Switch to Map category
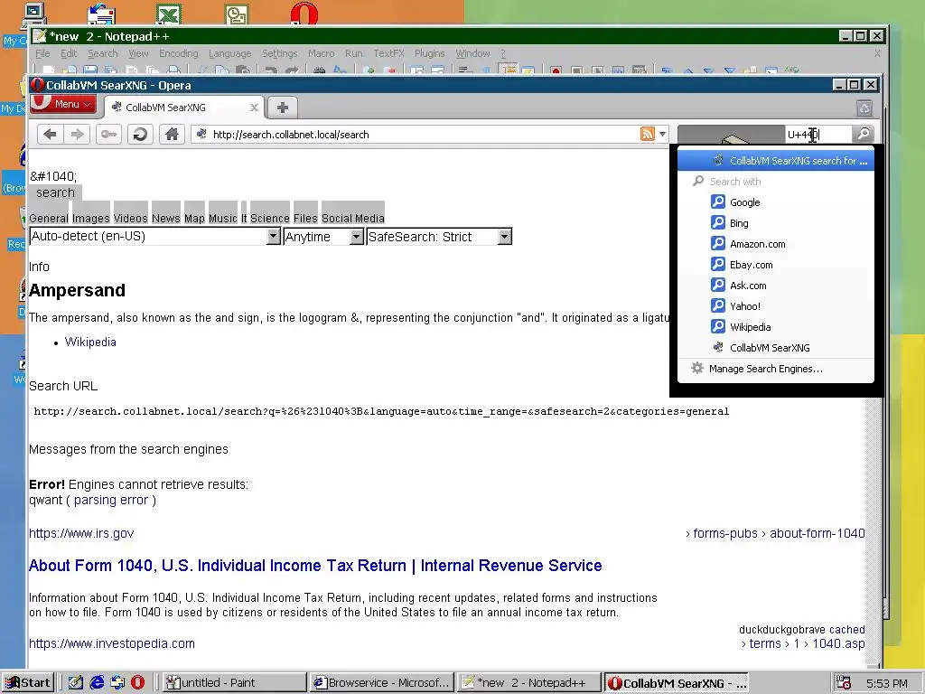 coord(194,219)
